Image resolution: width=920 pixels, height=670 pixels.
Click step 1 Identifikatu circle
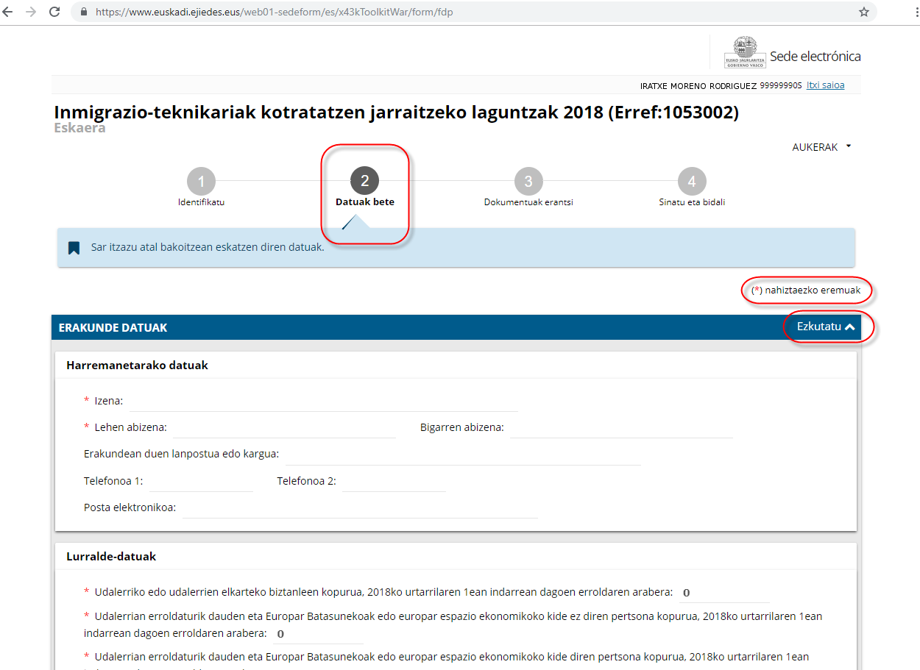point(201,181)
